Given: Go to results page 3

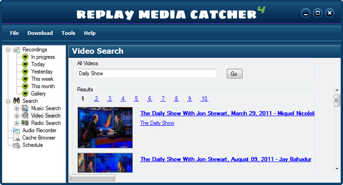Looking at the screenshot, I should point(110,99).
